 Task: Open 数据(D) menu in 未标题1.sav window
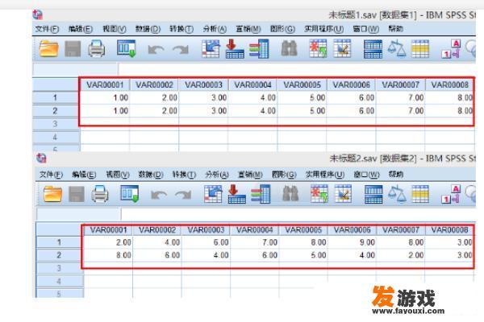[148, 29]
